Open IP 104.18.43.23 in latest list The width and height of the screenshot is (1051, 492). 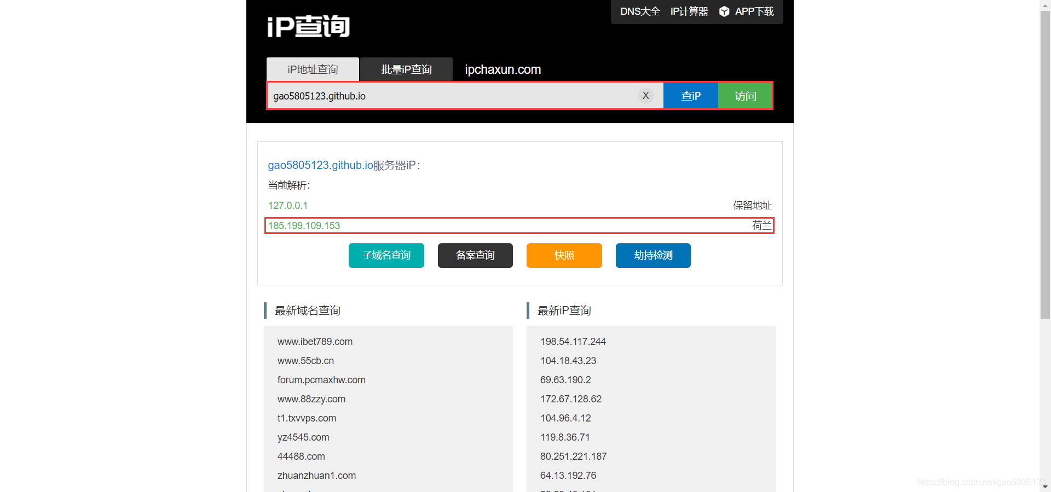pos(568,361)
